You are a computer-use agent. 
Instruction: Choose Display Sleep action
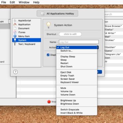(77, 56)
